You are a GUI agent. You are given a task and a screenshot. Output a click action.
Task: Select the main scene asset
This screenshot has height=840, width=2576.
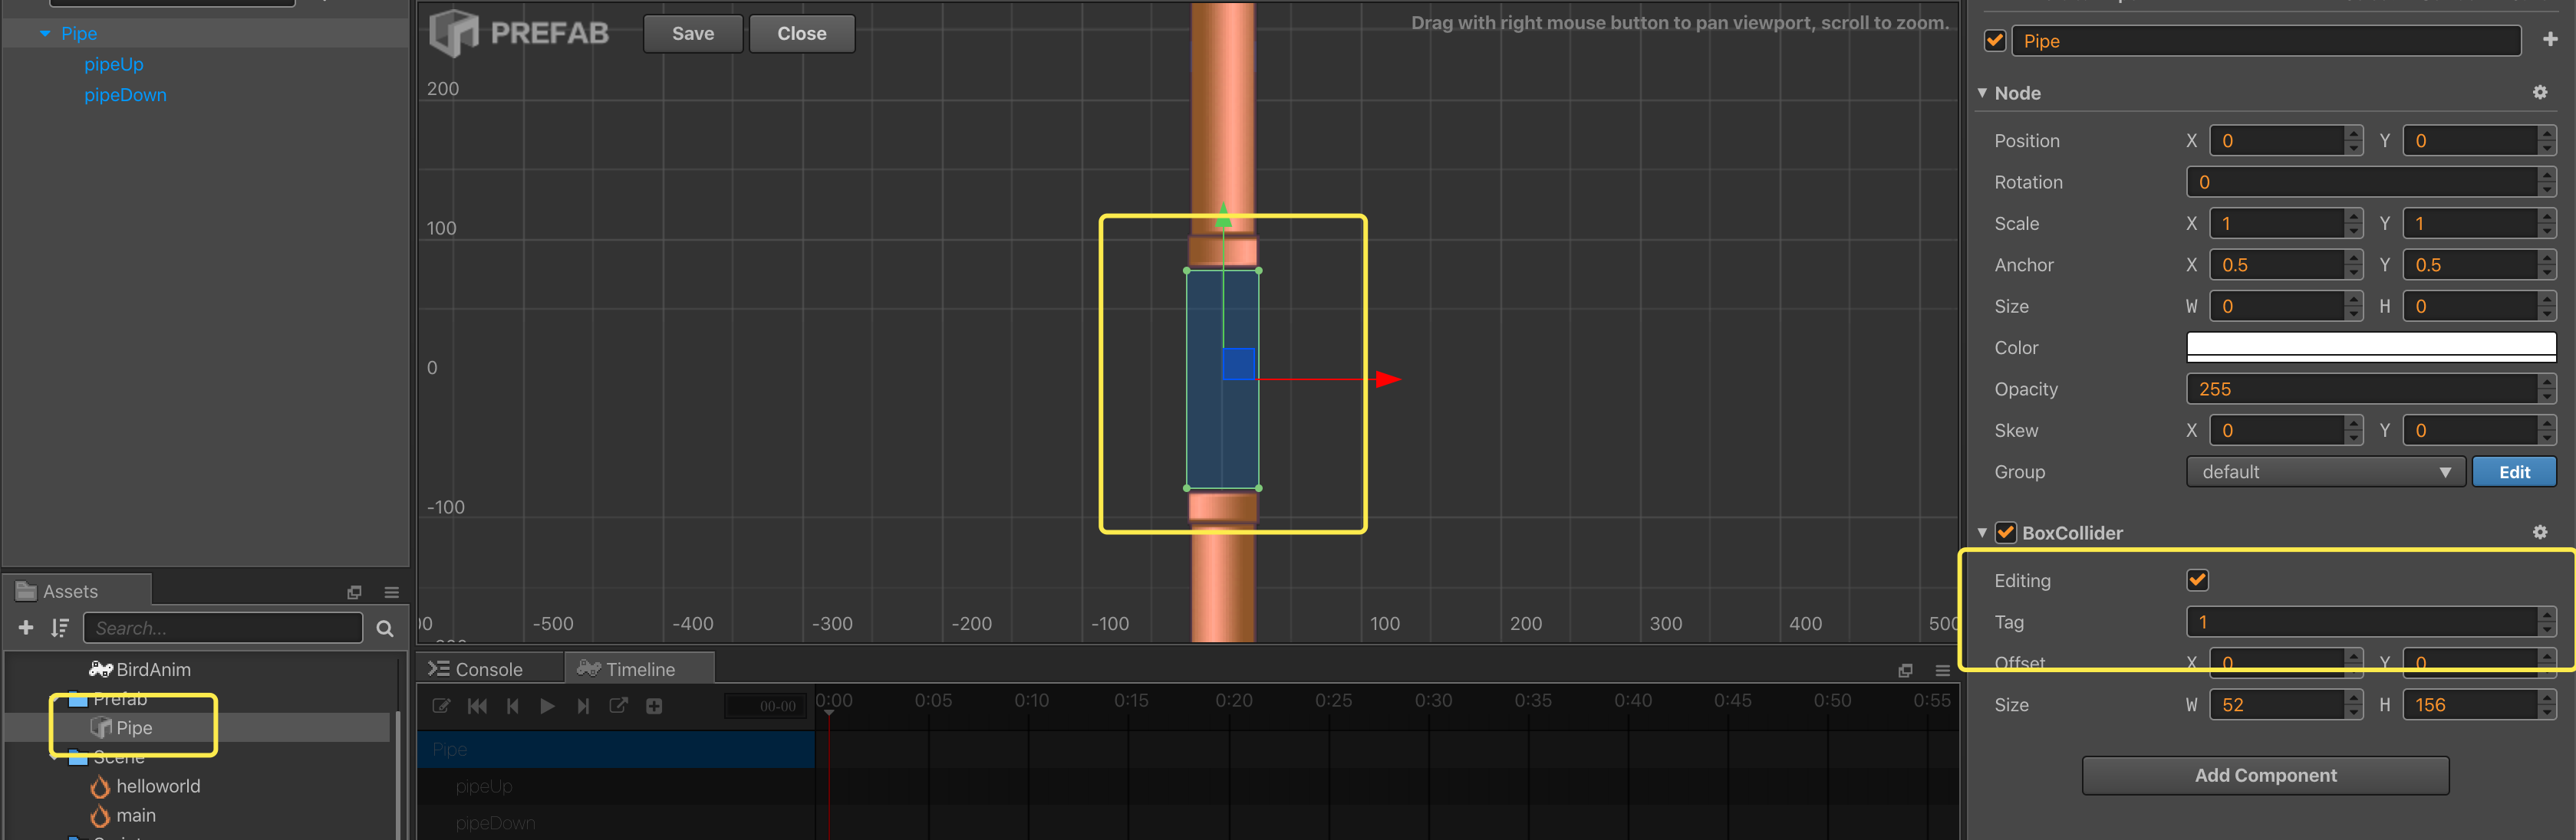coord(136,815)
